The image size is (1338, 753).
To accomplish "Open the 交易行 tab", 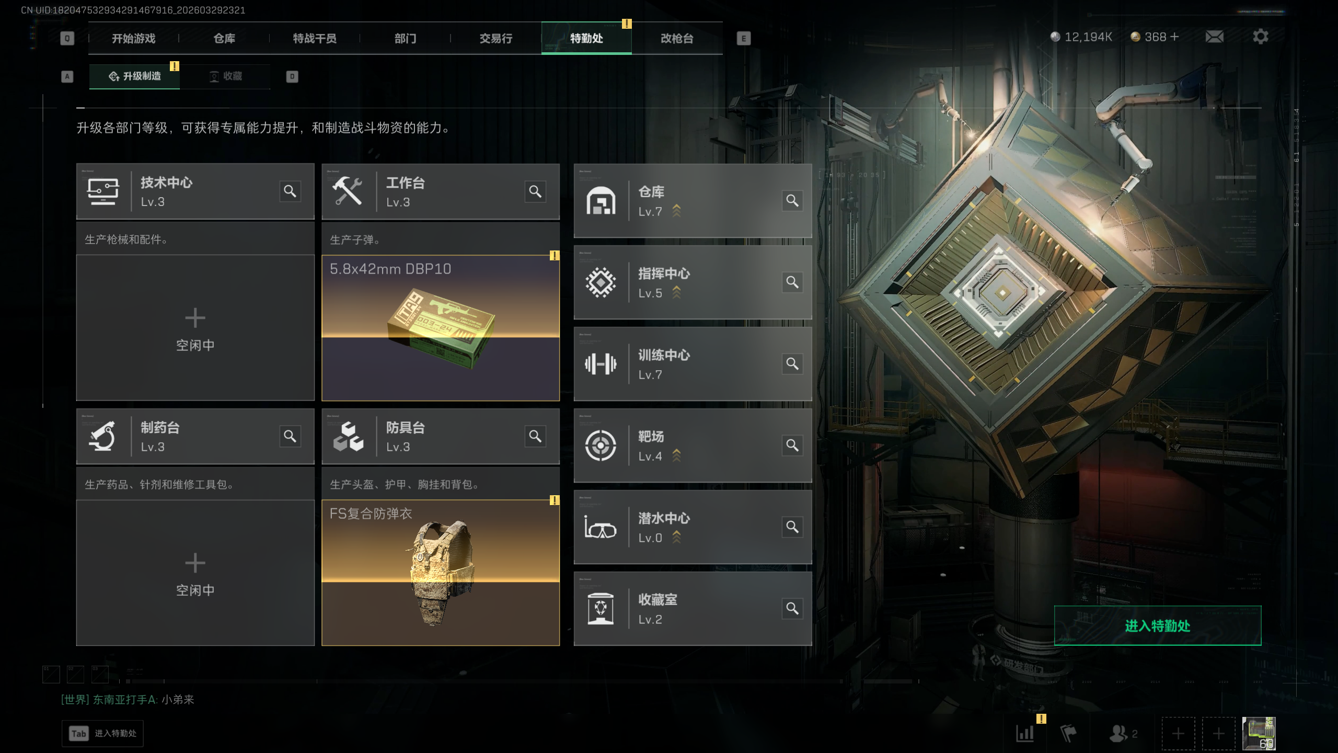I will pos(495,38).
